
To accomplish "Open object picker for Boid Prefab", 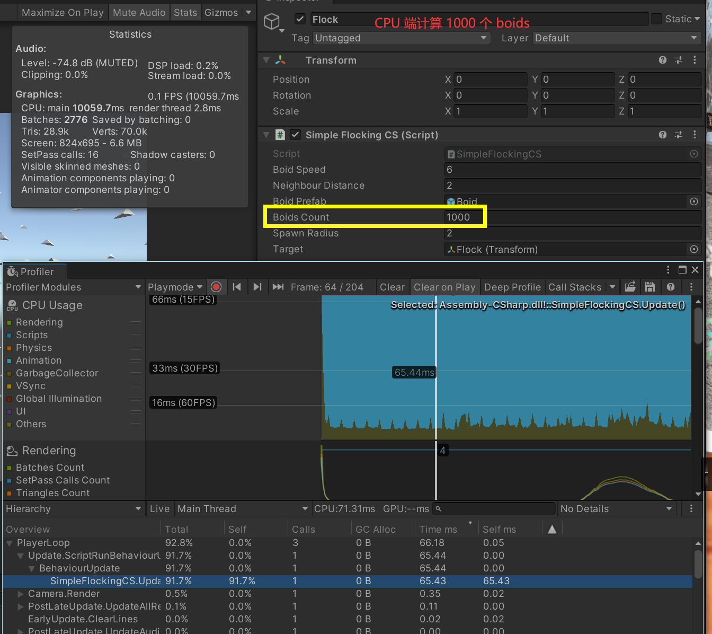I will pyautogui.click(x=693, y=201).
